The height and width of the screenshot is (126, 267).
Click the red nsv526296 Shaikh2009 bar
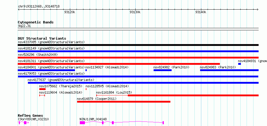pyautogui.click(x=138, y=58)
